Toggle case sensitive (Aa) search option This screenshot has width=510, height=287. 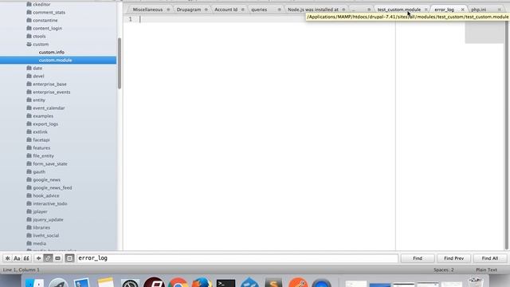(x=17, y=258)
